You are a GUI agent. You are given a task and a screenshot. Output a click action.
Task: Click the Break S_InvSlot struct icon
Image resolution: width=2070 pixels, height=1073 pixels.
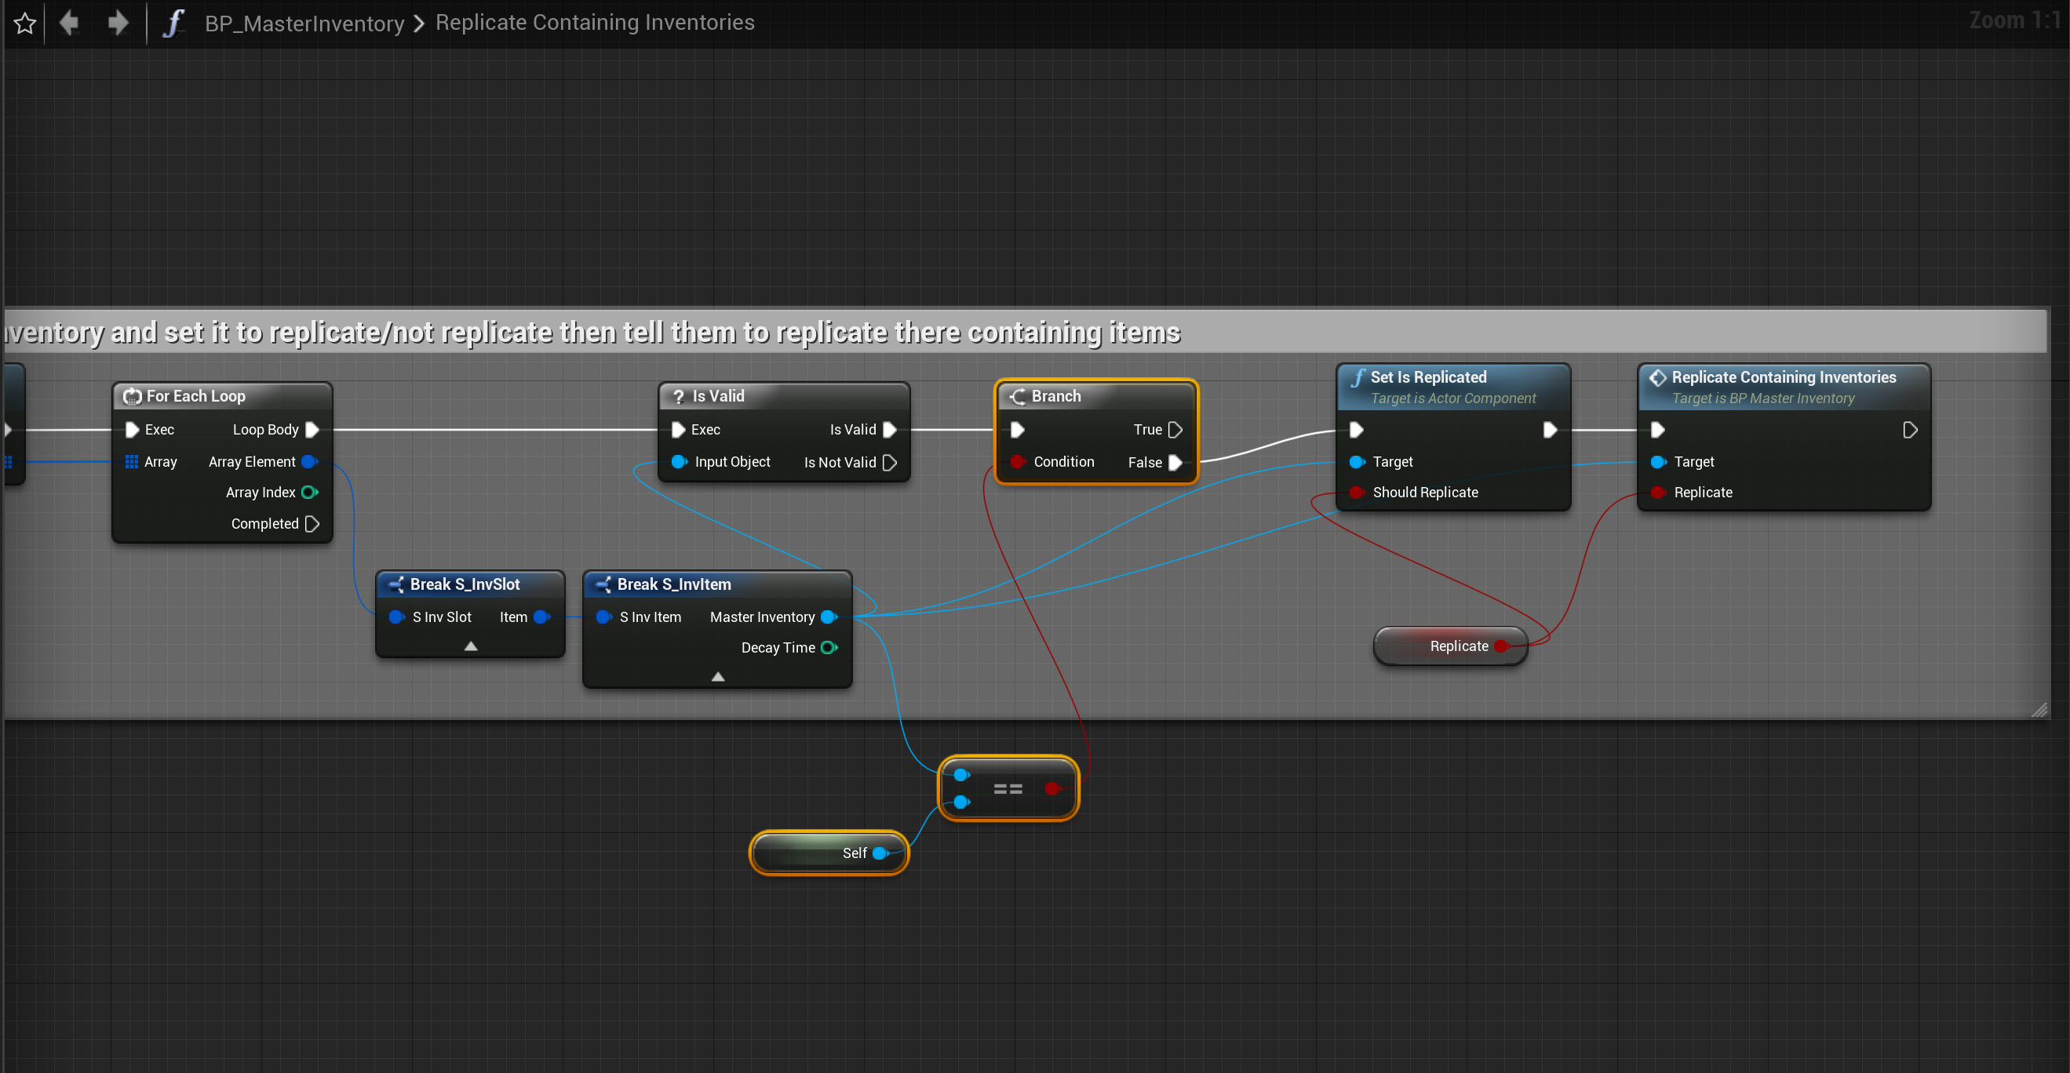pyautogui.click(x=396, y=584)
